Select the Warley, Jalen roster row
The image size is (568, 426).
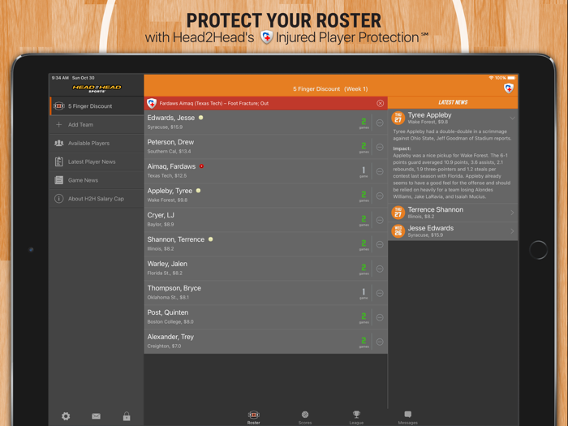pos(265,269)
